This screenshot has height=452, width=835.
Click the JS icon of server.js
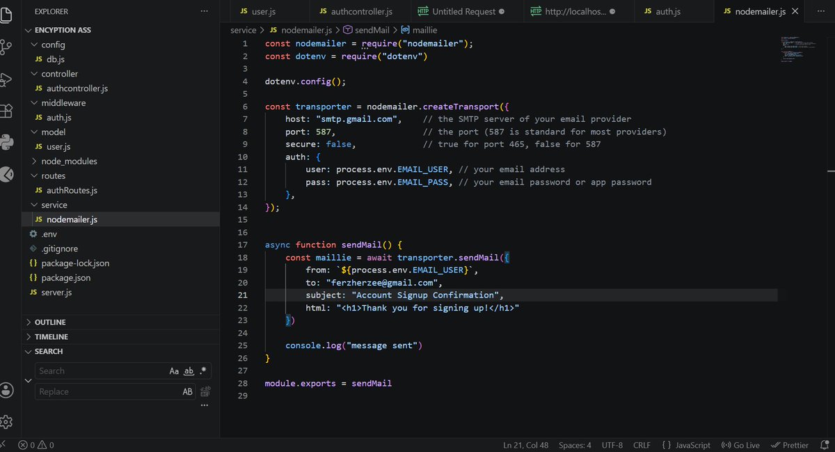click(x=33, y=292)
